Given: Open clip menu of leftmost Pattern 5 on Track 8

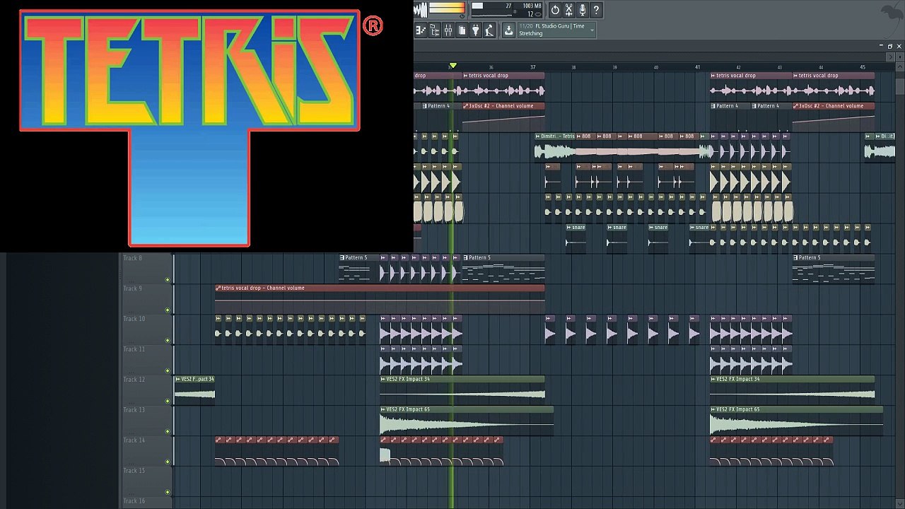Looking at the screenshot, I should point(342,257).
